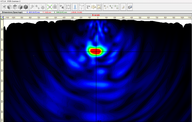Select the scattered arrows pick tool

click(x=88, y=7)
